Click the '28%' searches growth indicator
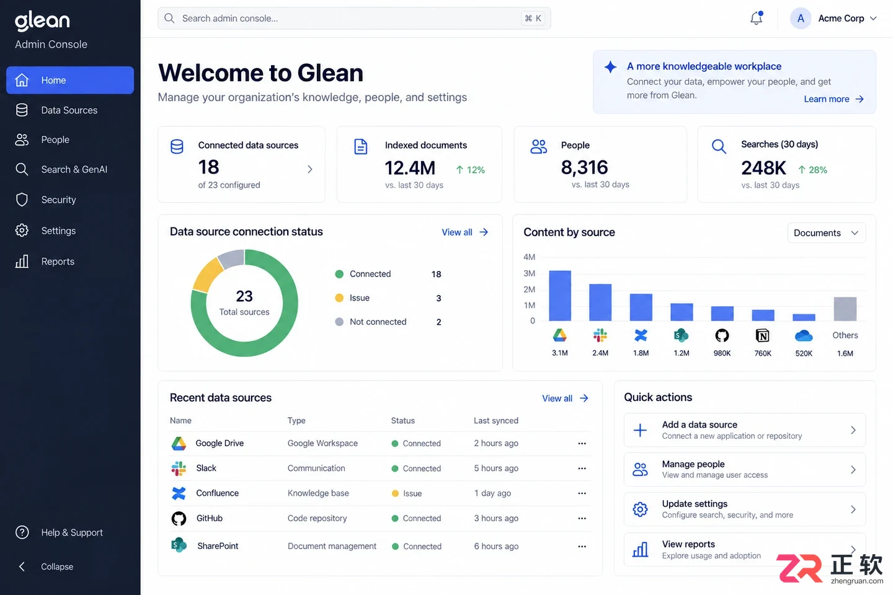The width and height of the screenshot is (893, 595). (812, 170)
